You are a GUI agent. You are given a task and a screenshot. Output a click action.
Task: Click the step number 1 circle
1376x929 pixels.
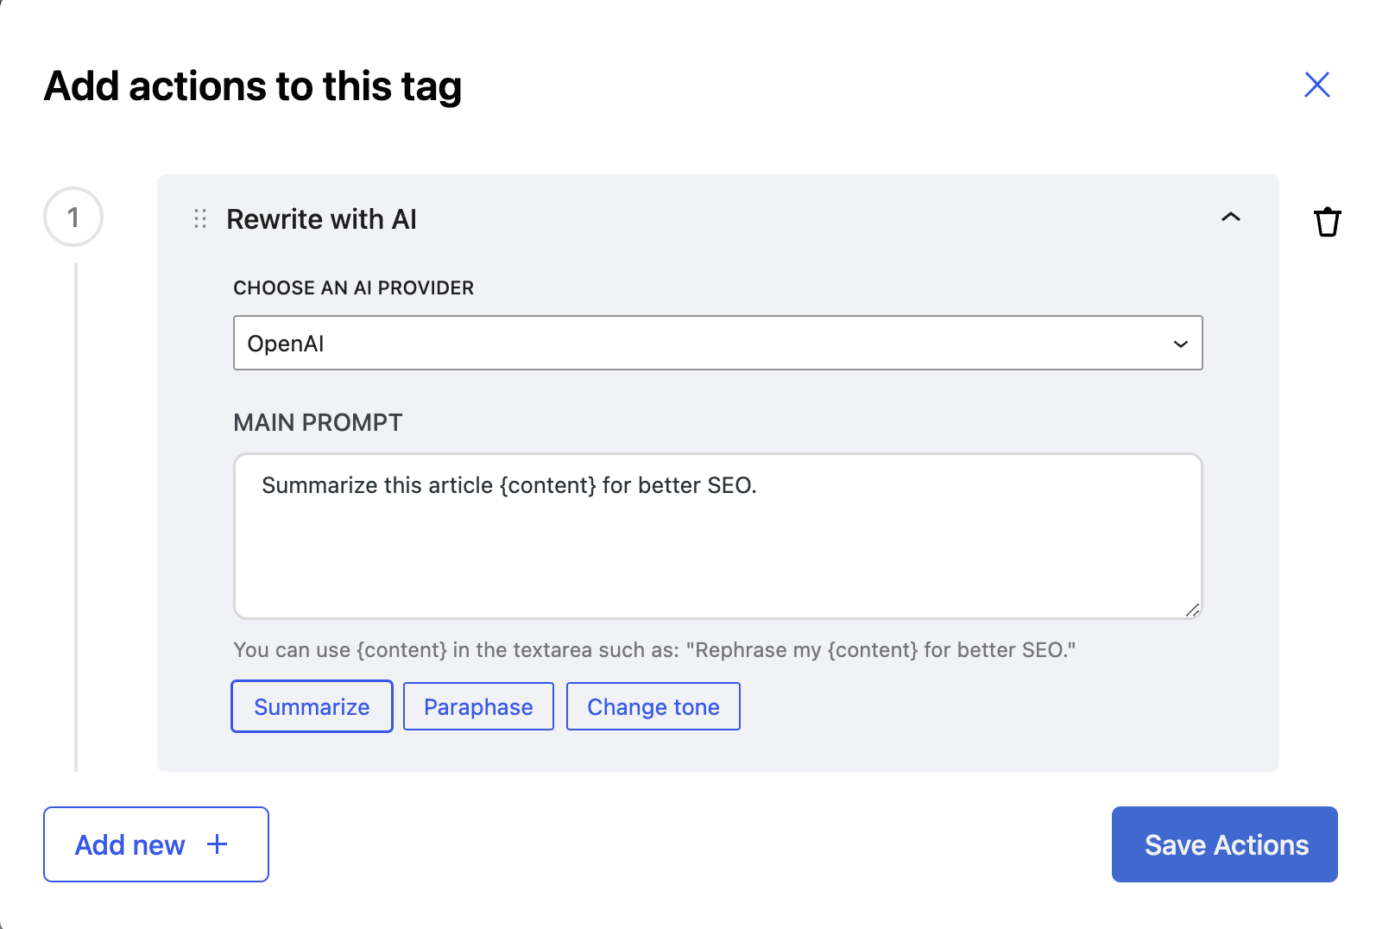pyautogui.click(x=73, y=217)
